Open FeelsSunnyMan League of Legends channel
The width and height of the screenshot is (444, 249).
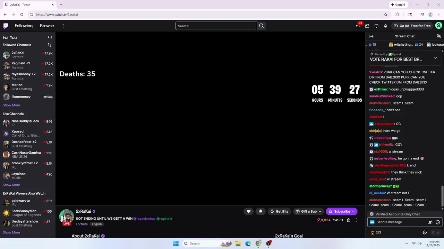(x=28, y=213)
